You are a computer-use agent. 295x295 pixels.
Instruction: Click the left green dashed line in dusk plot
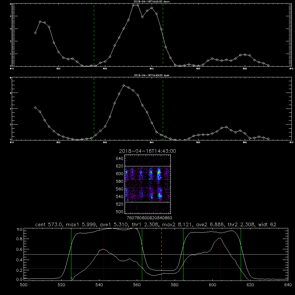click(94, 109)
